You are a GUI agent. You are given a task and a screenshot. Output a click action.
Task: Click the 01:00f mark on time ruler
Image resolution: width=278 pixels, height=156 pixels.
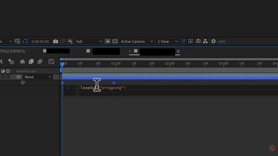(x=116, y=64)
